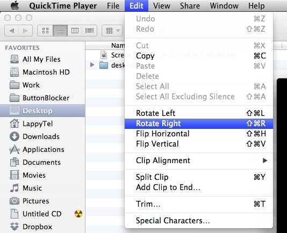Open the Apple menu icon

pyautogui.click(x=15, y=6)
